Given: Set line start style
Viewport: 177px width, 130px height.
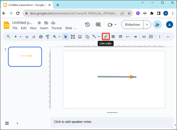Looking at the screenshot, I should pyautogui.click(x=128, y=37).
